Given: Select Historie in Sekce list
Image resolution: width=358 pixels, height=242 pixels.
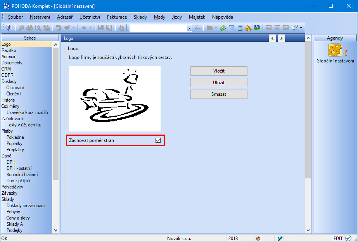Looking at the screenshot, I should 8,100.
